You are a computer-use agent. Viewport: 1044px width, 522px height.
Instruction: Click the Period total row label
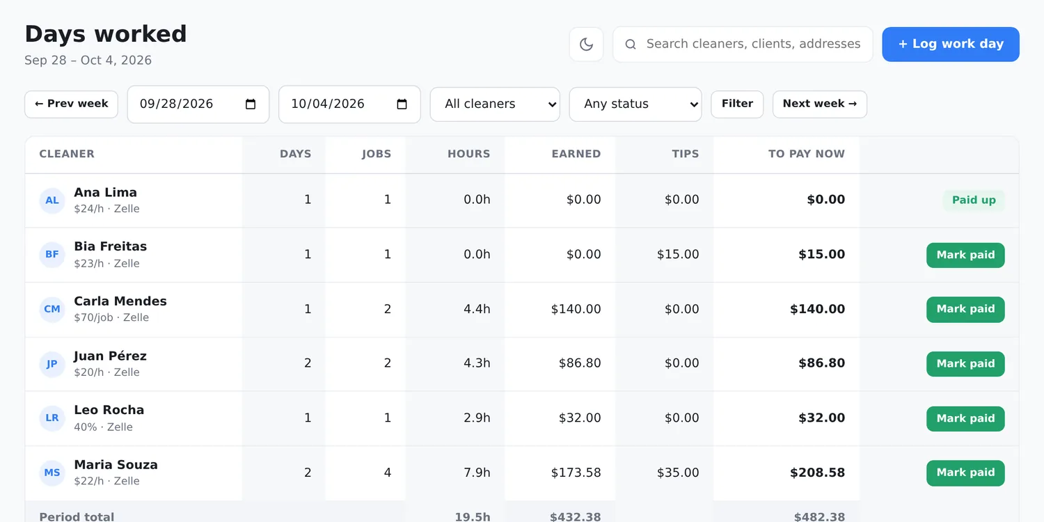click(x=77, y=517)
